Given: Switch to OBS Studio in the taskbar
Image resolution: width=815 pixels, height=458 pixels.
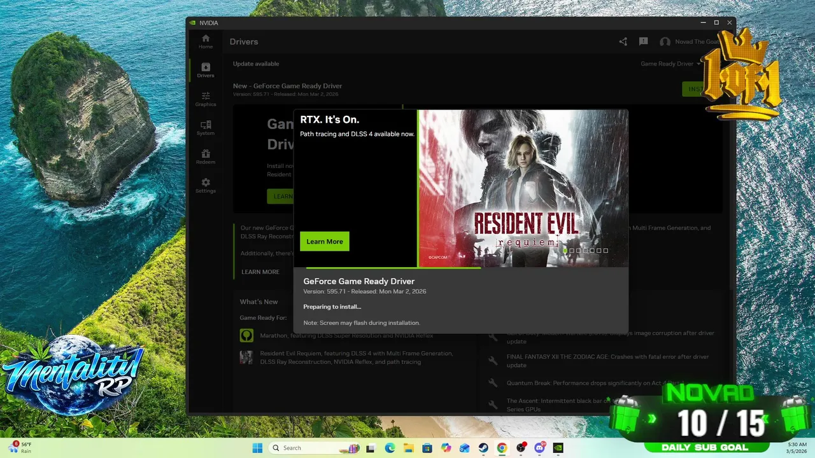Looking at the screenshot, I should pyautogui.click(x=521, y=448).
